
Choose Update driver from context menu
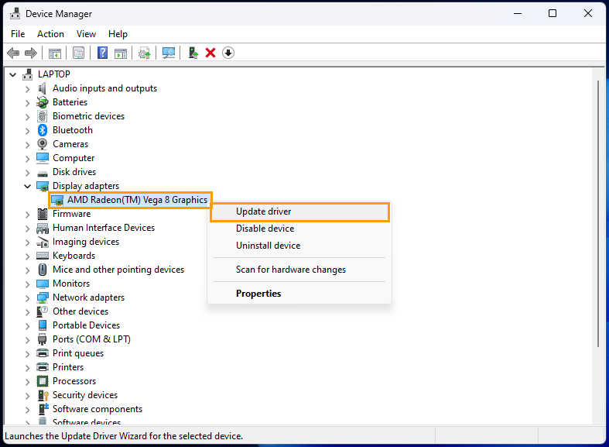[x=299, y=211]
